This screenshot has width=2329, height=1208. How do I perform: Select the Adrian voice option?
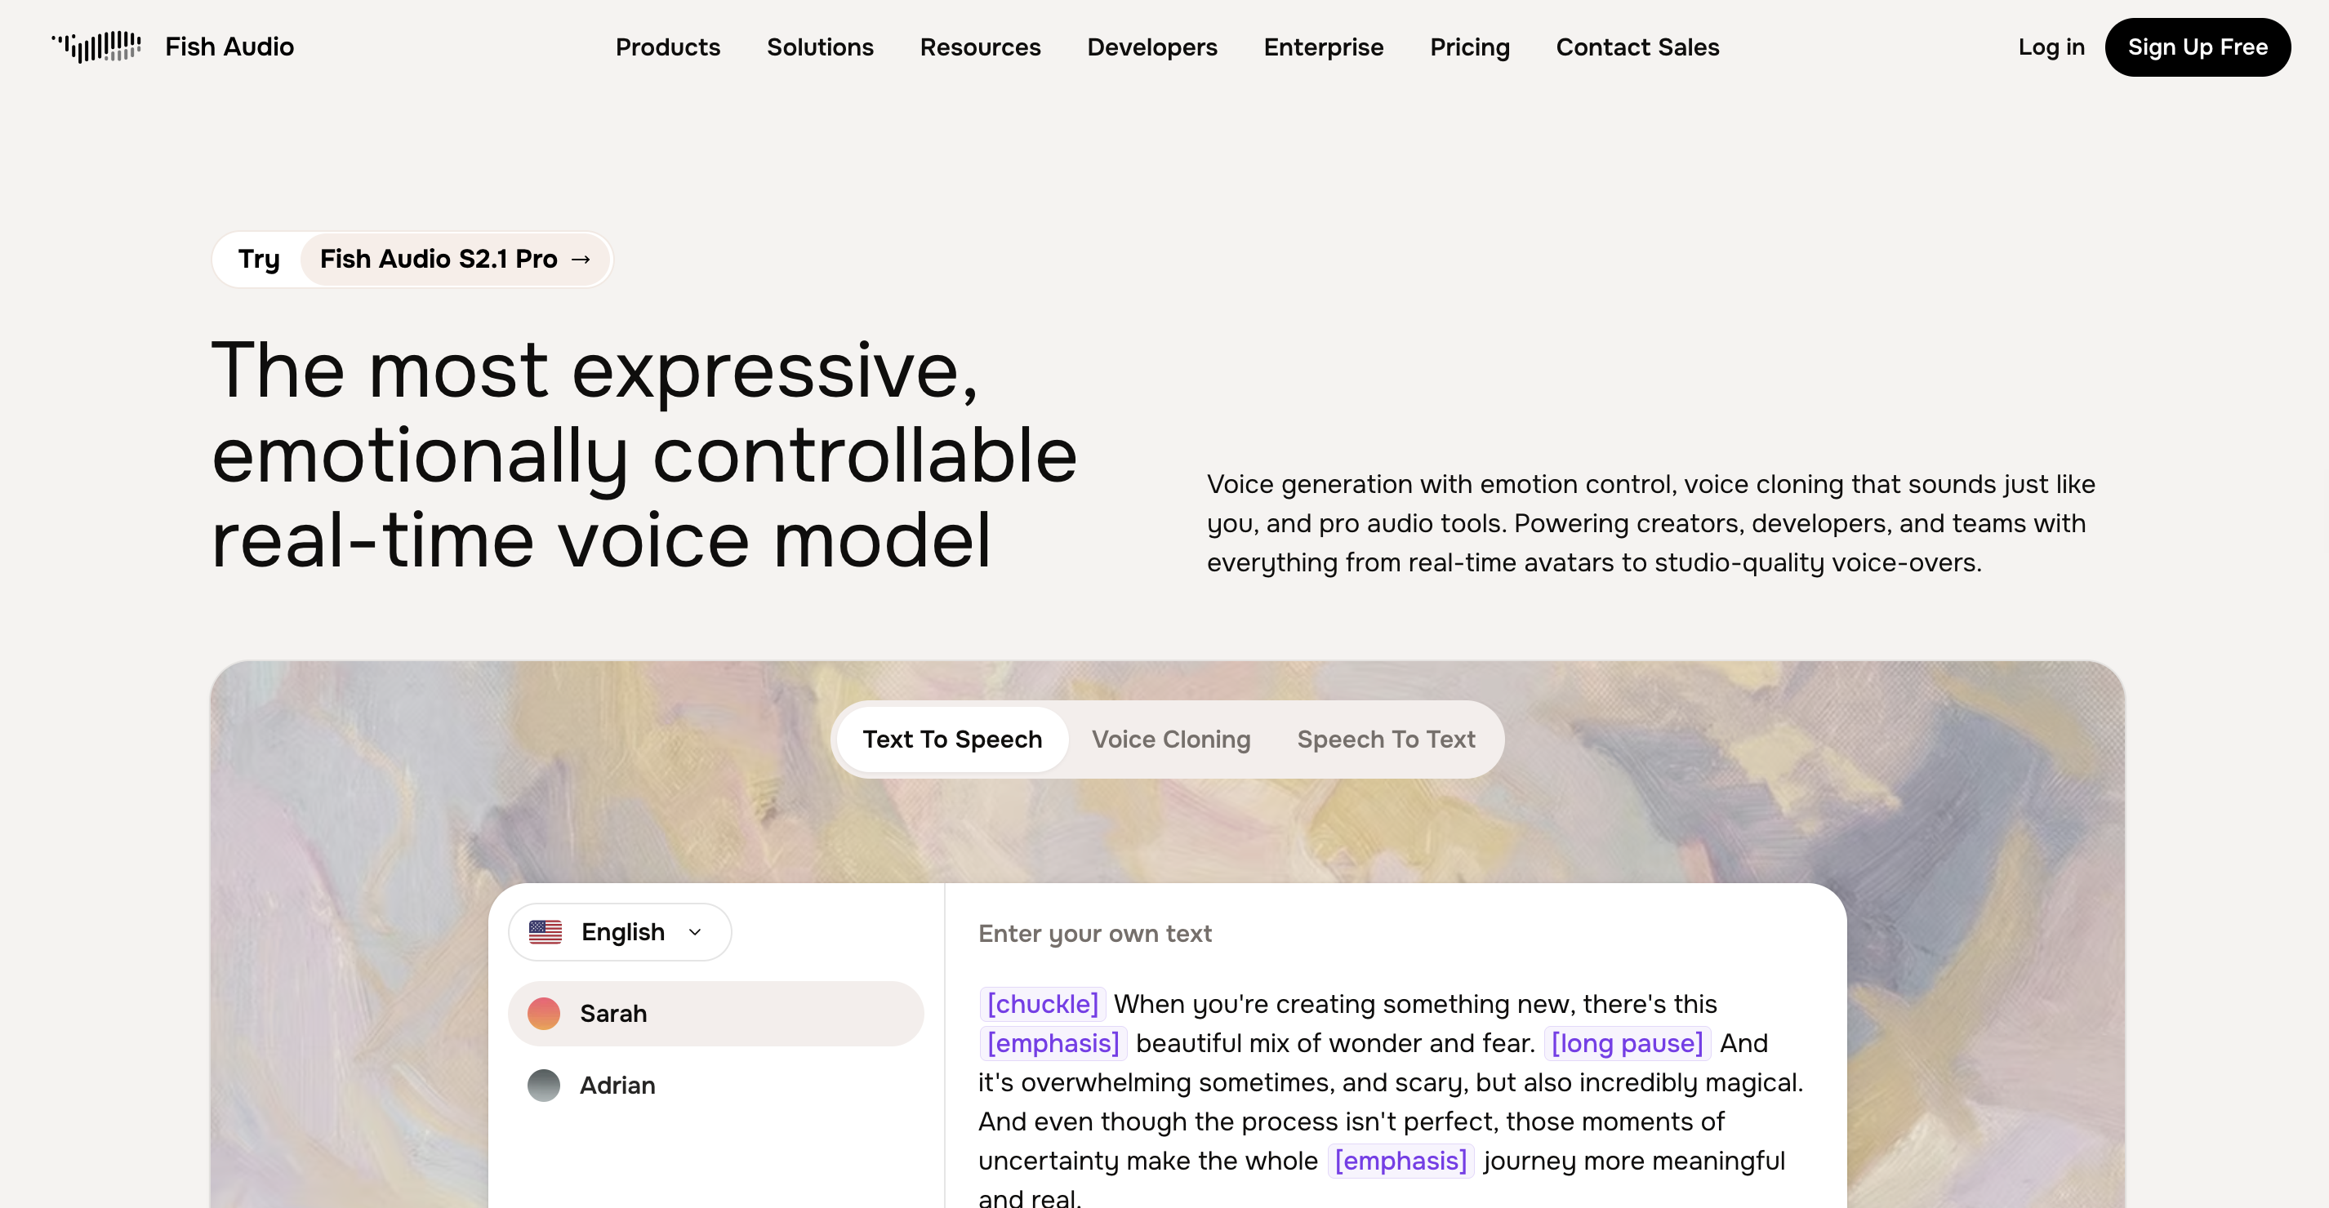[x=715, y=1085]
